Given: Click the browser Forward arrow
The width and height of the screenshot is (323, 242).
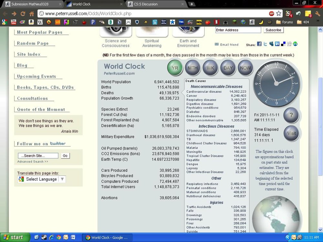Looking at the screenshot, I should coord(14,14).
